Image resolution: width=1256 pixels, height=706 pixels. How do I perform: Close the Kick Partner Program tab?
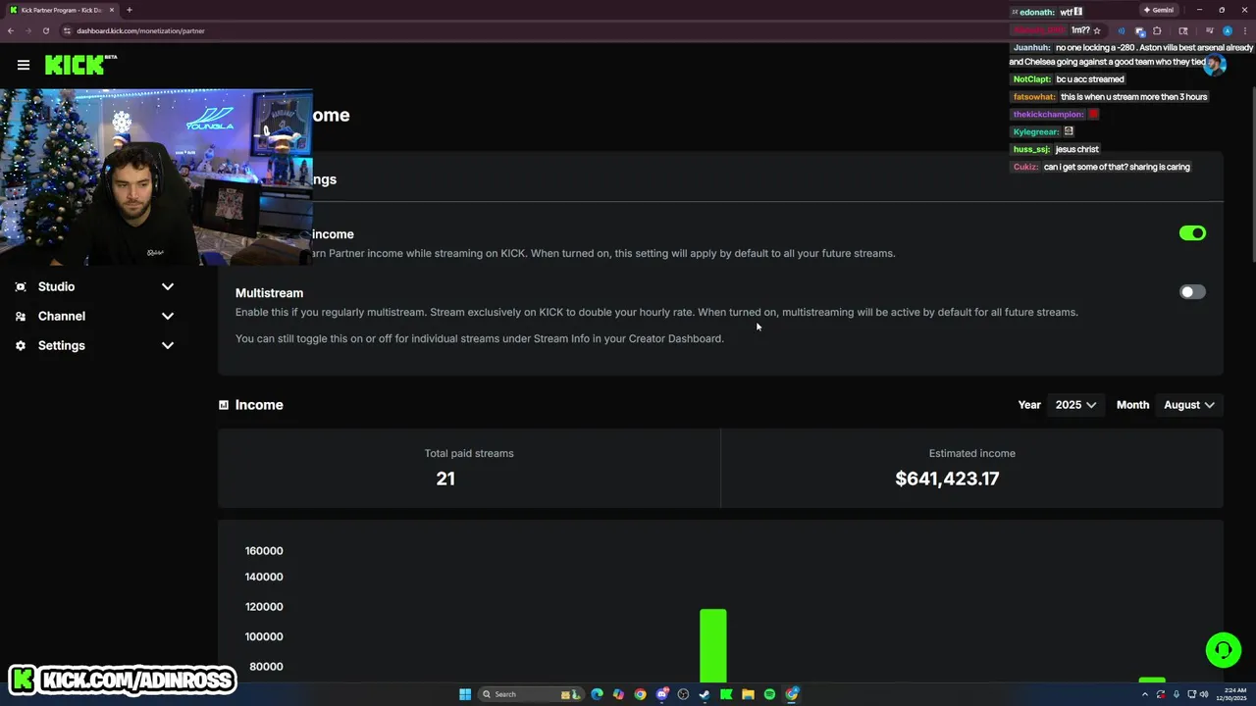(112, 10)
